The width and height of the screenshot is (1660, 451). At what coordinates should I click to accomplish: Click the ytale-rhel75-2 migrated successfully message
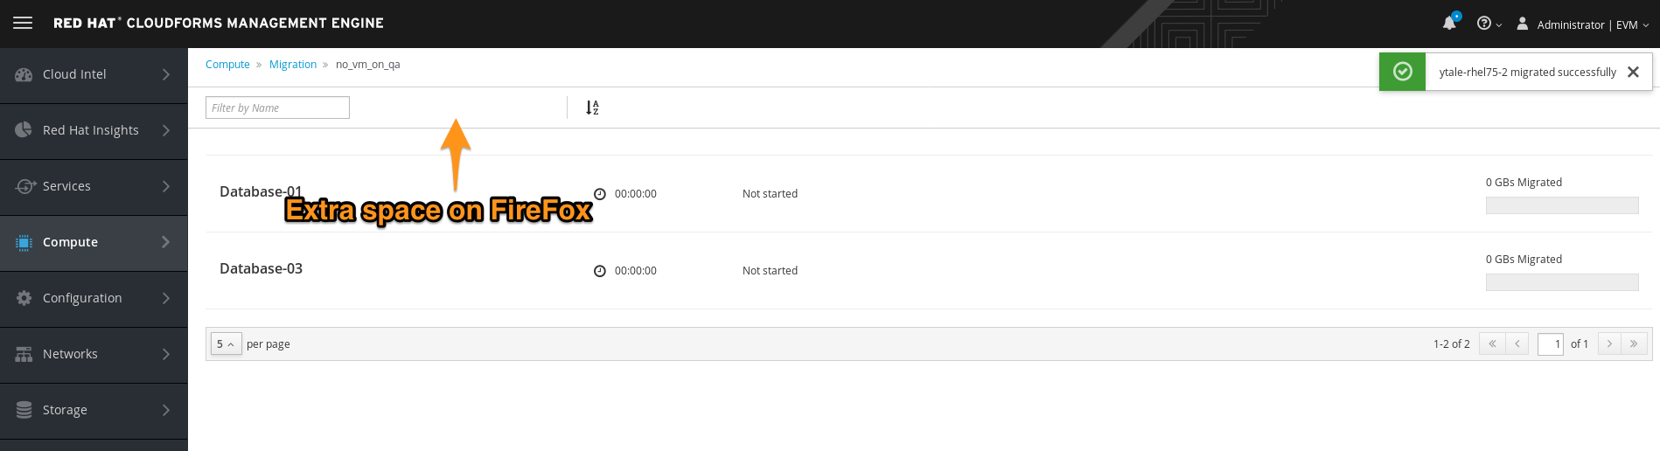tap(1527, 73)
